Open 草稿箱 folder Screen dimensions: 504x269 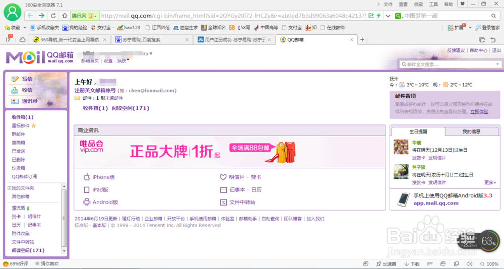(18, 143)
